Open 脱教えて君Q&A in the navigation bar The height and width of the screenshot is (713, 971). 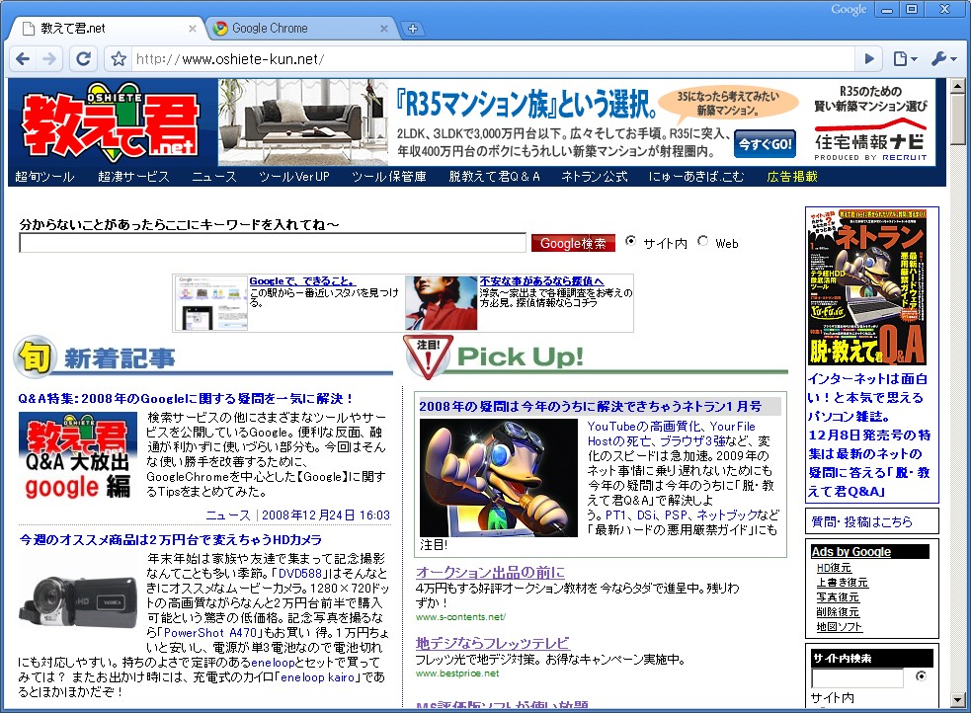tap(494, 177)
